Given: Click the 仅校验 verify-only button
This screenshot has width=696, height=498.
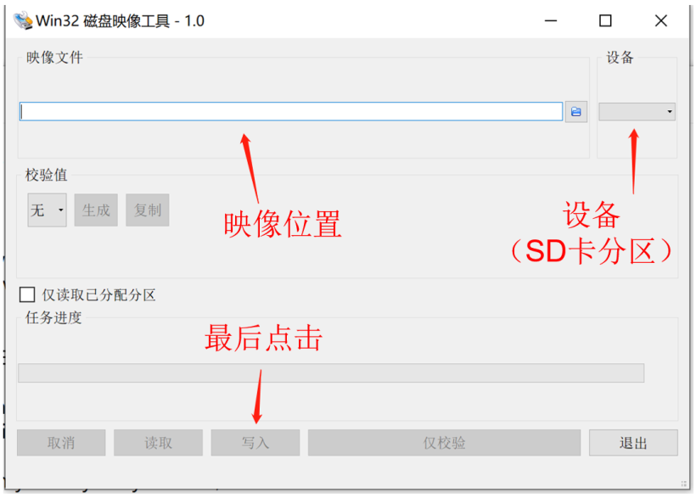Looking at the screenshot, I should [442, 442].
